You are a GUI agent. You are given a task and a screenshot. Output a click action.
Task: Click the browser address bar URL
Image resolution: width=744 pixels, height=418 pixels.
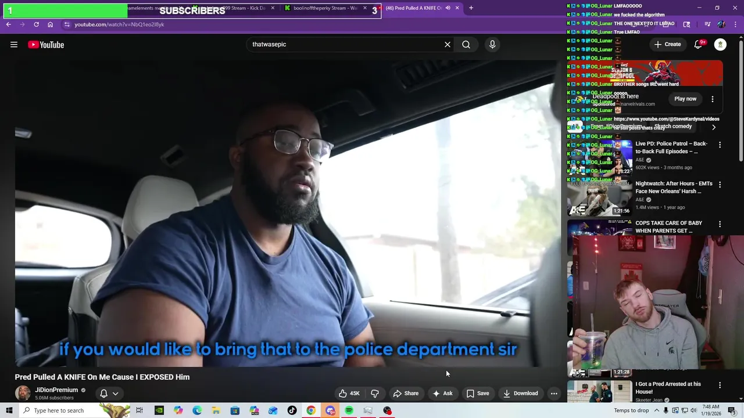click(x=119, y=24)
